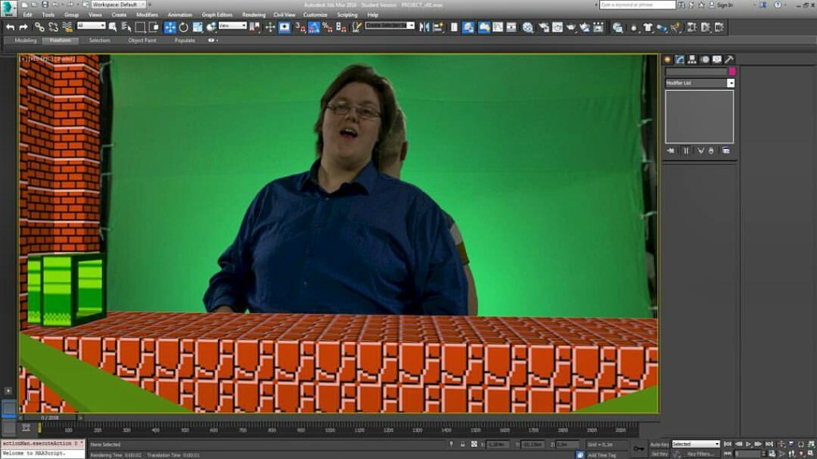Click the keyword search input field
This screenshot has width=817, height=459.
[x=637, y=5]
